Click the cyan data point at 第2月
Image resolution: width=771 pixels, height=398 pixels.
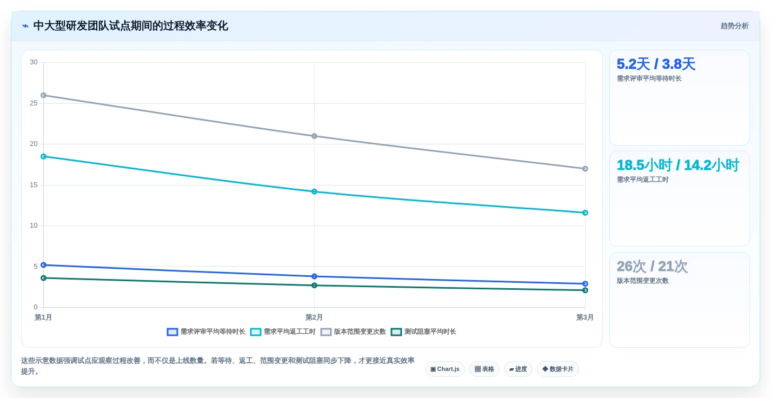tap(314, 191)
